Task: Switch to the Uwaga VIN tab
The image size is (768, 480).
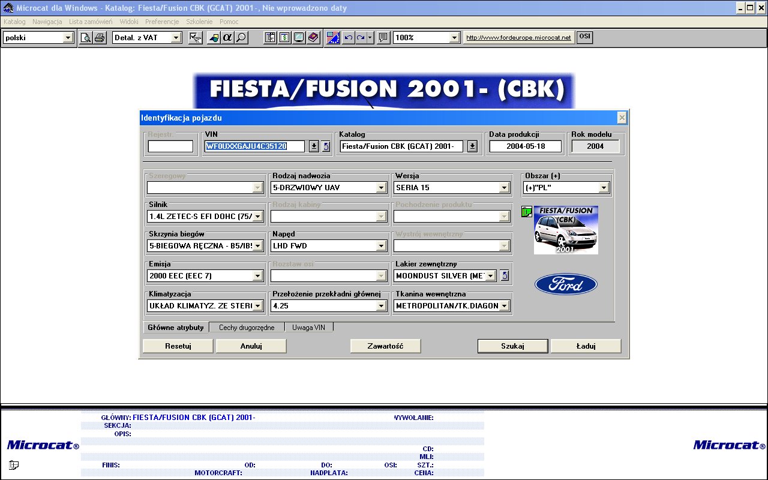Action: point(308,328)
